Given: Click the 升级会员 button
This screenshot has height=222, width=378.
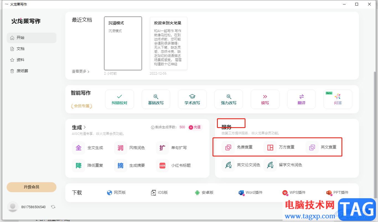Looking at the screenshot, I should coord(32,187).
